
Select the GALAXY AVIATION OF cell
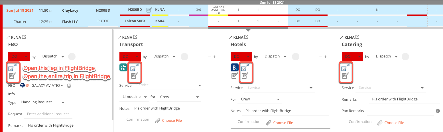coord(219,10)
